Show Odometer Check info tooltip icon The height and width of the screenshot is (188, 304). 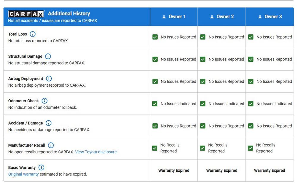(45, 101)
